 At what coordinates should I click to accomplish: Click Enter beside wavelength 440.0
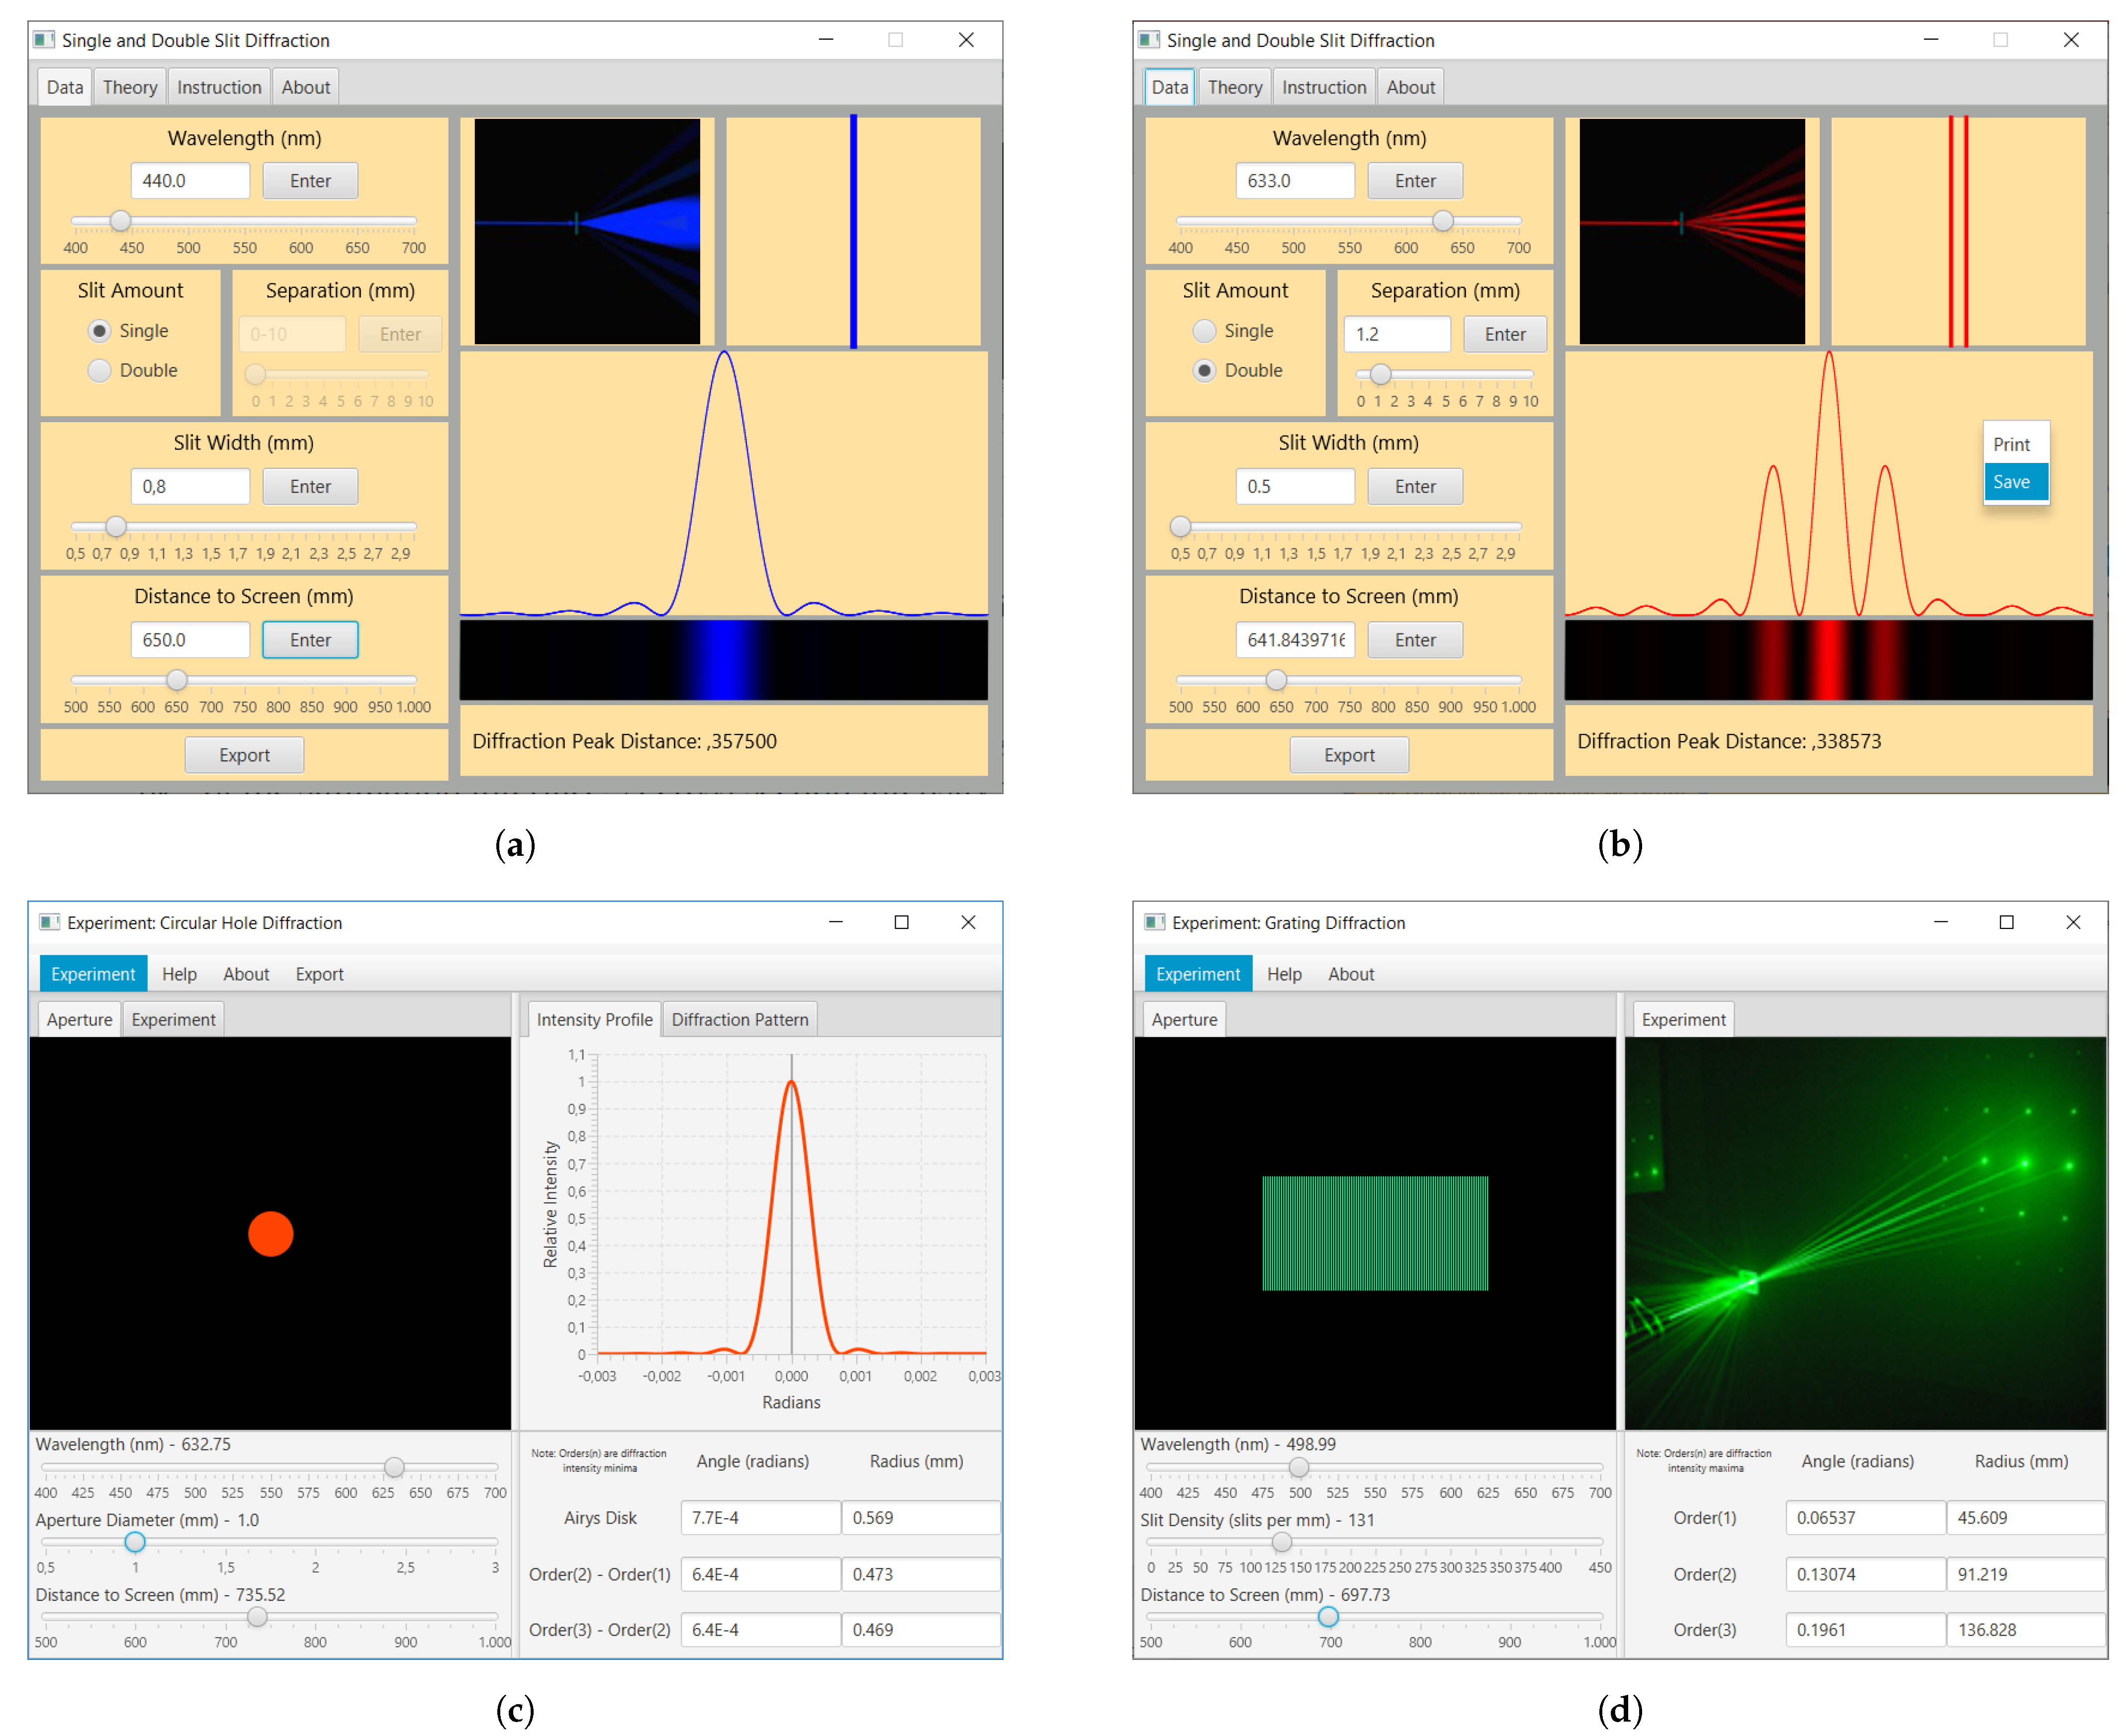coord(311,181)
